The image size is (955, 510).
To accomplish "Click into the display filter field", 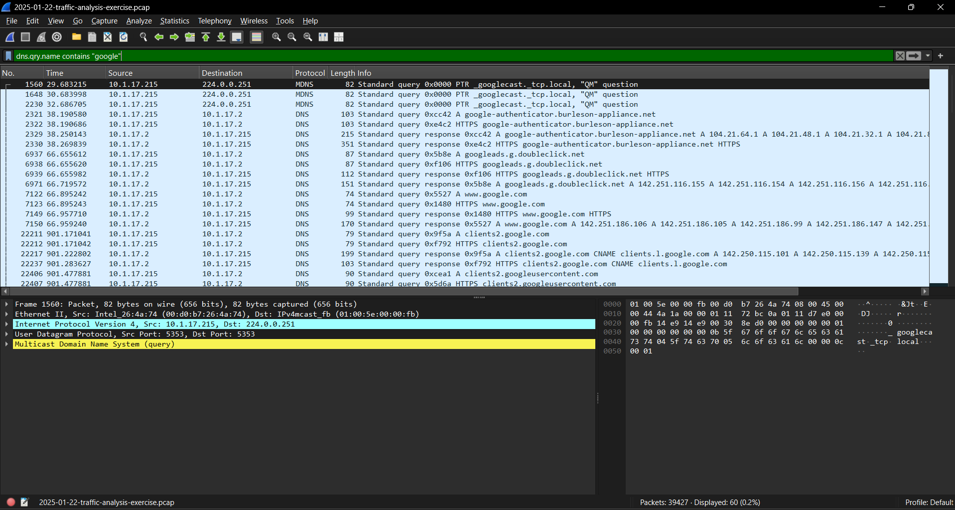I will pos(453,56).
